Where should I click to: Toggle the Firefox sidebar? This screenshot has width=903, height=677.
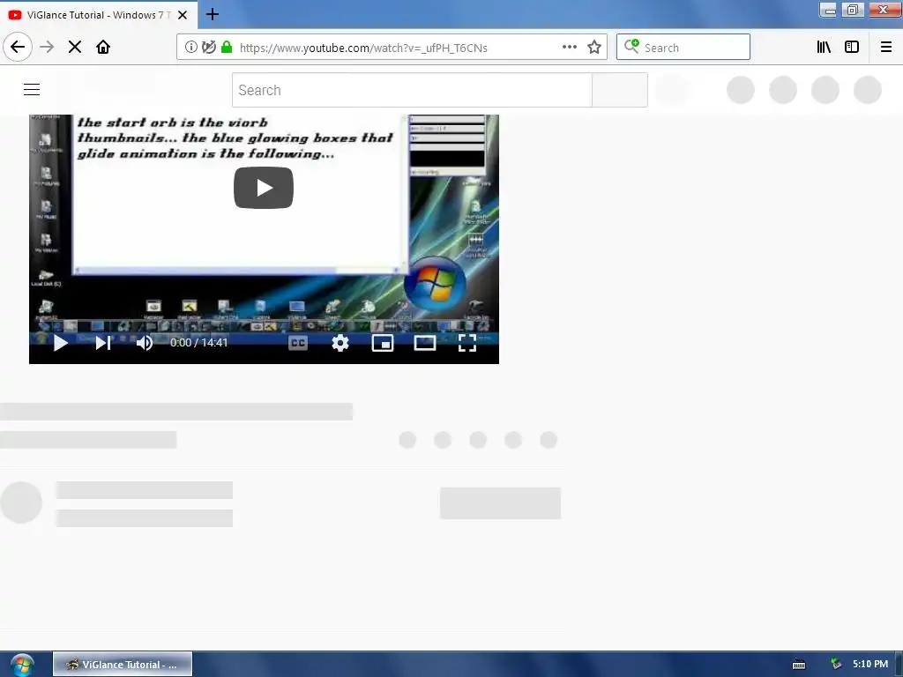coord(852,48)
